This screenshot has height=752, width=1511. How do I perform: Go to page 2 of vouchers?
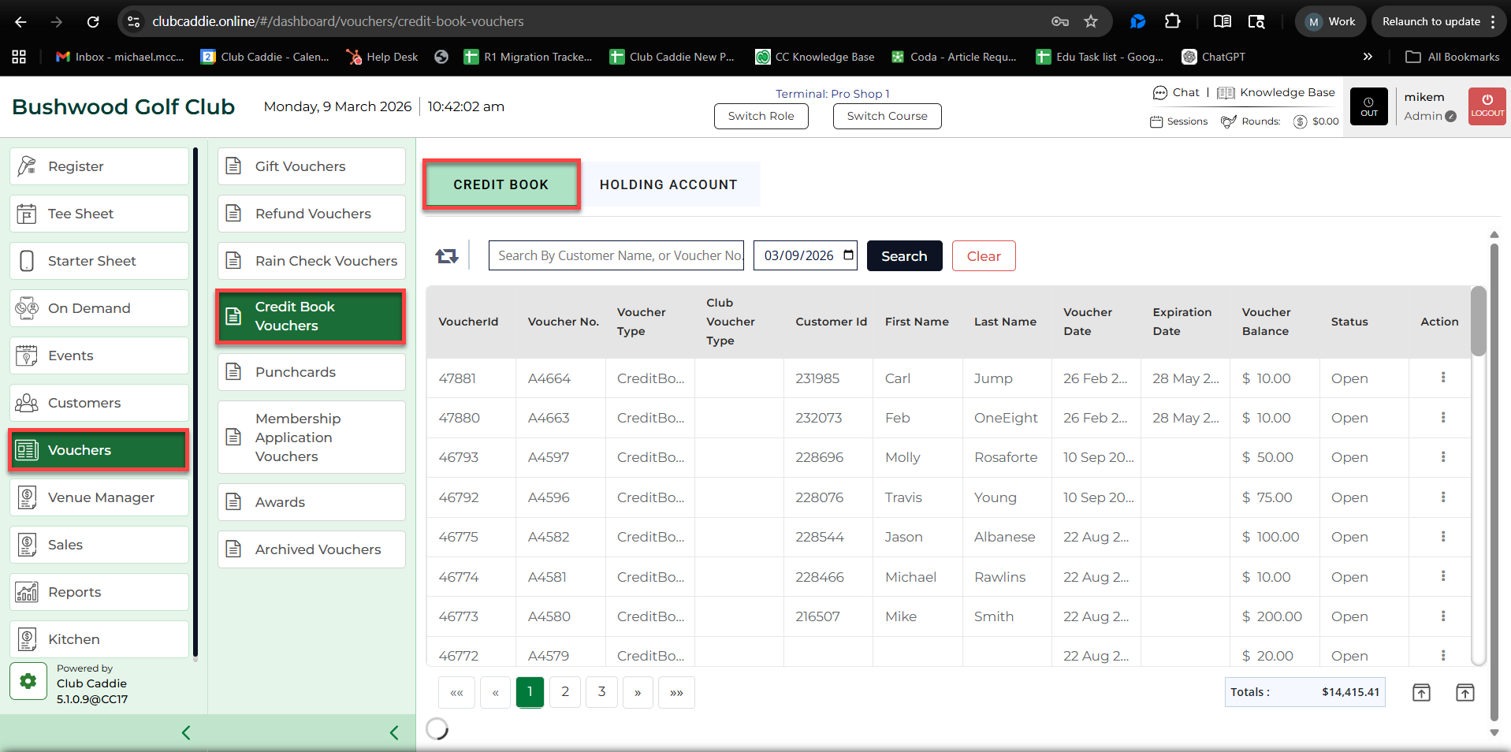point(565,692)
